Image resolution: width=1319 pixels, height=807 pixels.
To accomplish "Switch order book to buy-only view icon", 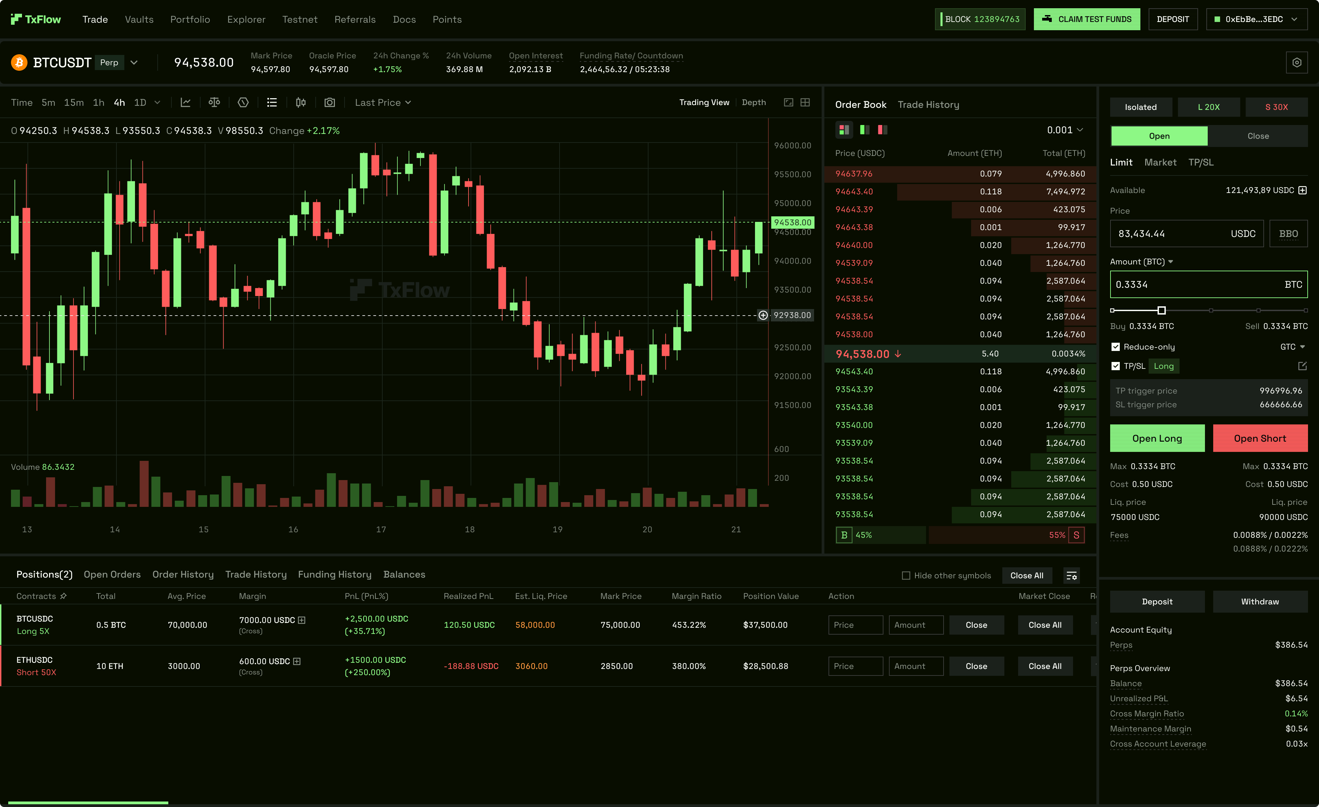I will click(864, 129).
